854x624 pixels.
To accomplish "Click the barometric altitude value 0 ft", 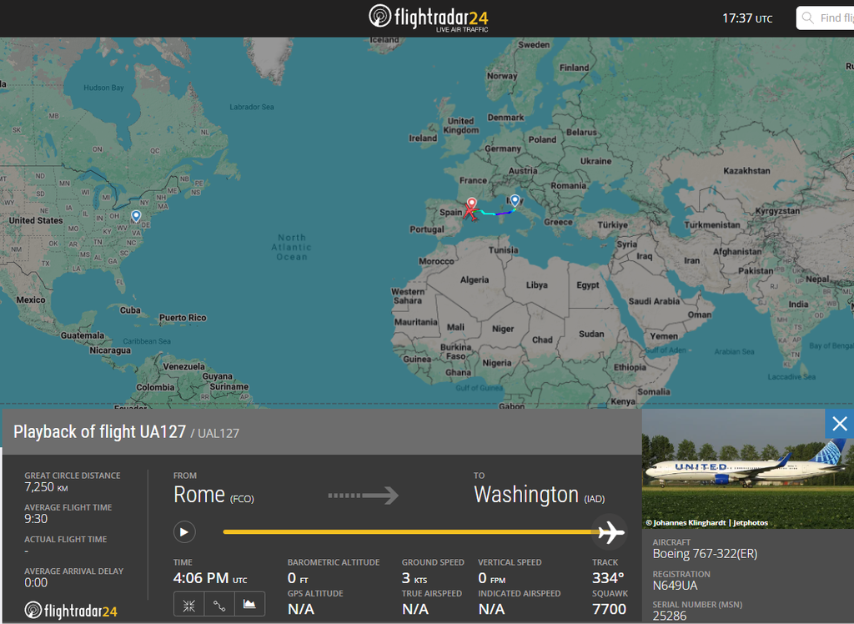I will [x=298, y=578].
